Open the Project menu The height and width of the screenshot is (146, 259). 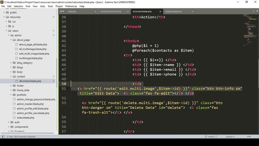pos(59,6)
